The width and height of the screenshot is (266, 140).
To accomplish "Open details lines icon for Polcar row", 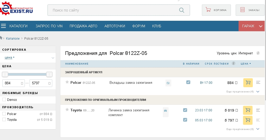I will [x=258, y=83].
